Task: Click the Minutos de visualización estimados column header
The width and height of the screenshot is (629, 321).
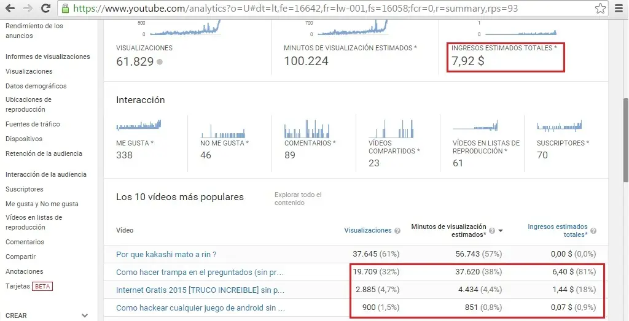Action: point(448,231)
